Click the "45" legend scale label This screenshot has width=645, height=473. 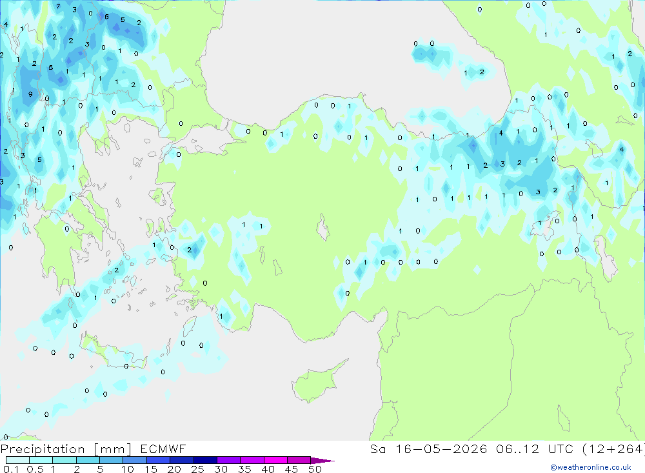pos(292,469)
